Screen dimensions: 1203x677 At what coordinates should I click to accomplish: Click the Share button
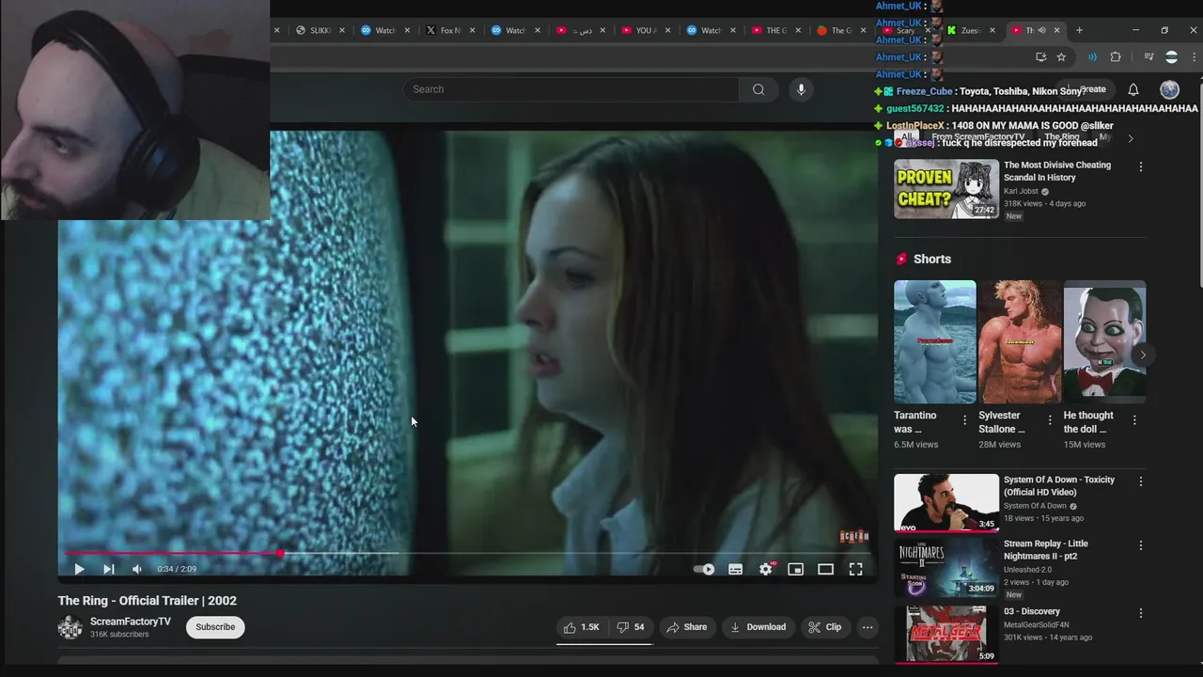pyautogui.click(x=686, y=627)
